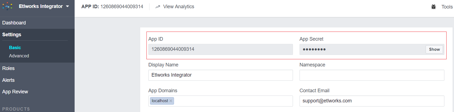Click the Display Name input field
The width and height of the screenshot is (454, 112).
tap(221, 75)
